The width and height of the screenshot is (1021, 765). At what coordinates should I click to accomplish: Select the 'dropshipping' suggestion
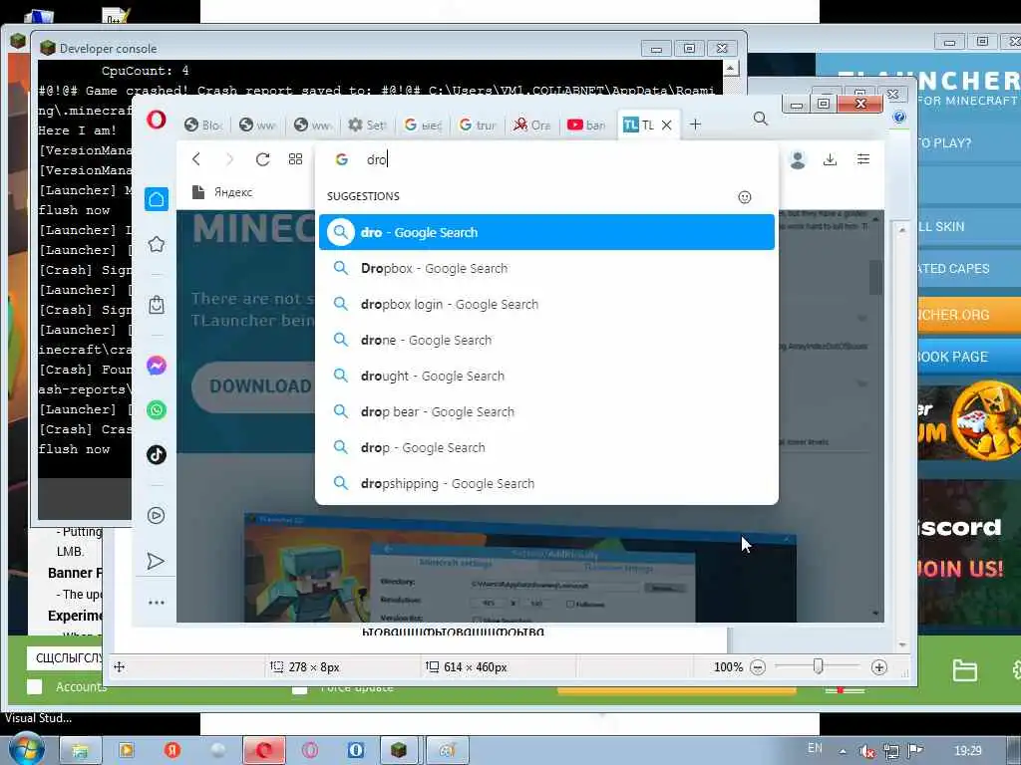pyautogui.click(x=547, y=483)
